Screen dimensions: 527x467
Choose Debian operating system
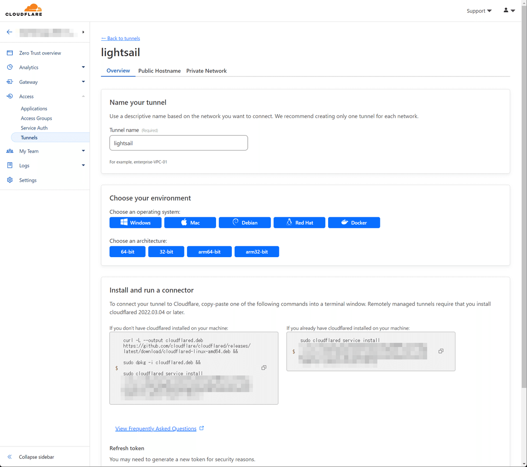245,223
